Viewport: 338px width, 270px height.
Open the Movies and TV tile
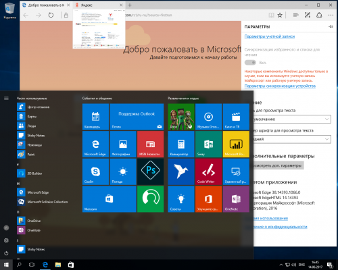pos(236,117)
